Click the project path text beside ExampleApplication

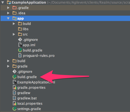(x=88, y=3)
